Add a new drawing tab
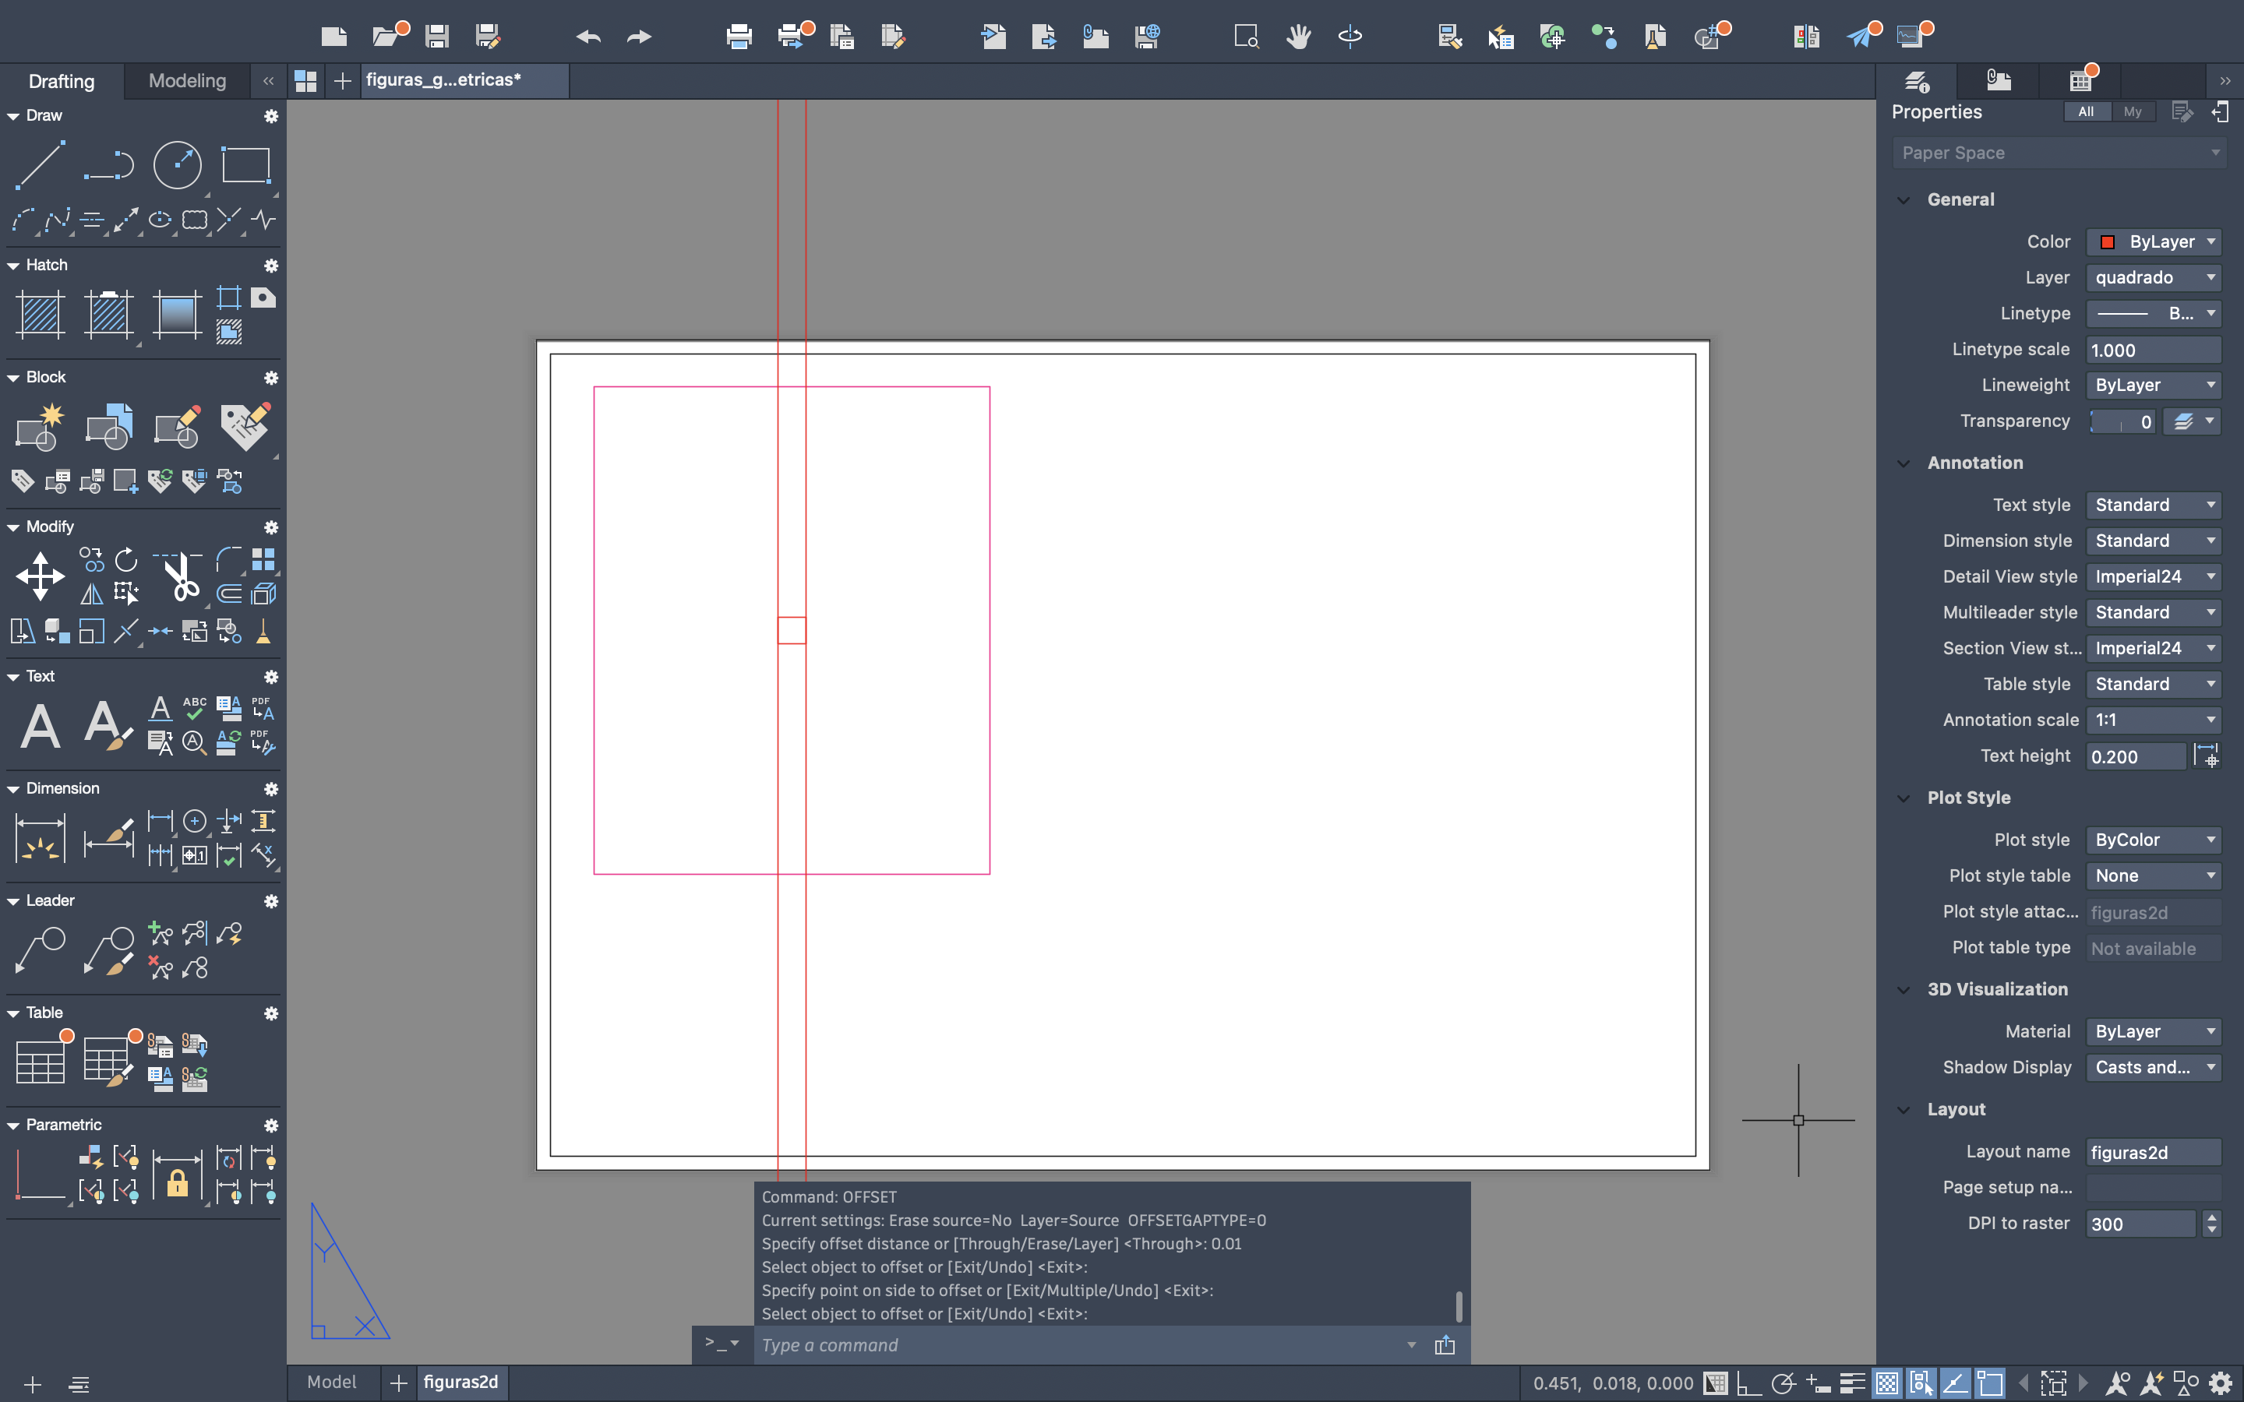 (x=342, y=81)
